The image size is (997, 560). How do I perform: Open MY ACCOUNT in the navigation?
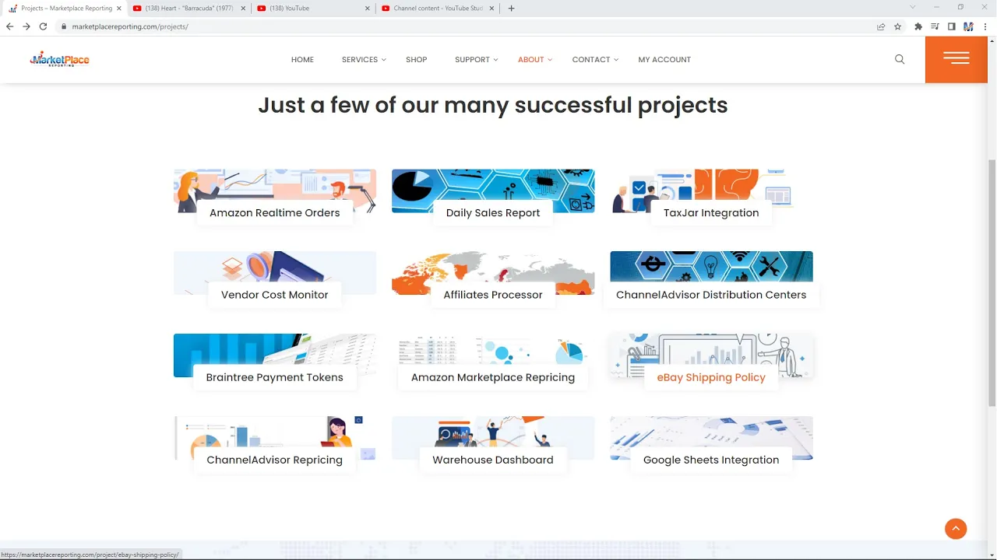tap(664, 60)
